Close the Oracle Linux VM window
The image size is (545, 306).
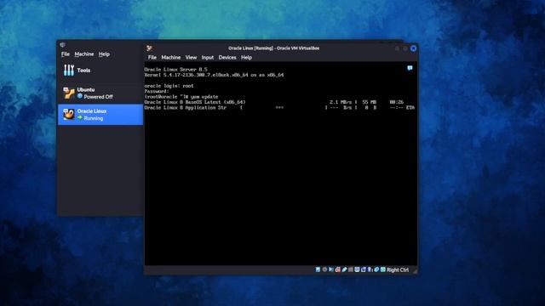[x=413, y=48]
